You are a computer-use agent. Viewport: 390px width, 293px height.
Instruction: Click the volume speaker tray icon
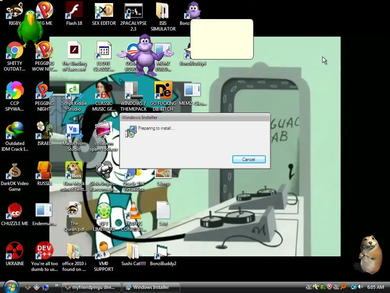[x=360, y=287]
